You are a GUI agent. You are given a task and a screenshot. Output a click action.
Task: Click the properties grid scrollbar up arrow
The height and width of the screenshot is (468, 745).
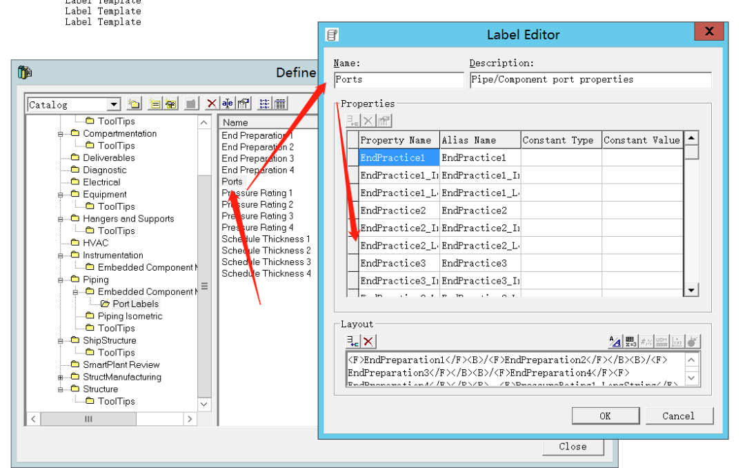click(691, 139)
